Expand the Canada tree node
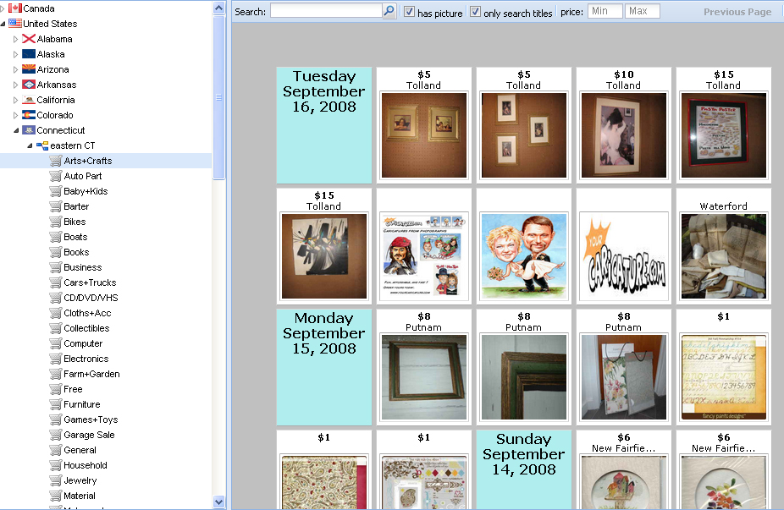This screenshot has height=510, width=784. (3, 8)
